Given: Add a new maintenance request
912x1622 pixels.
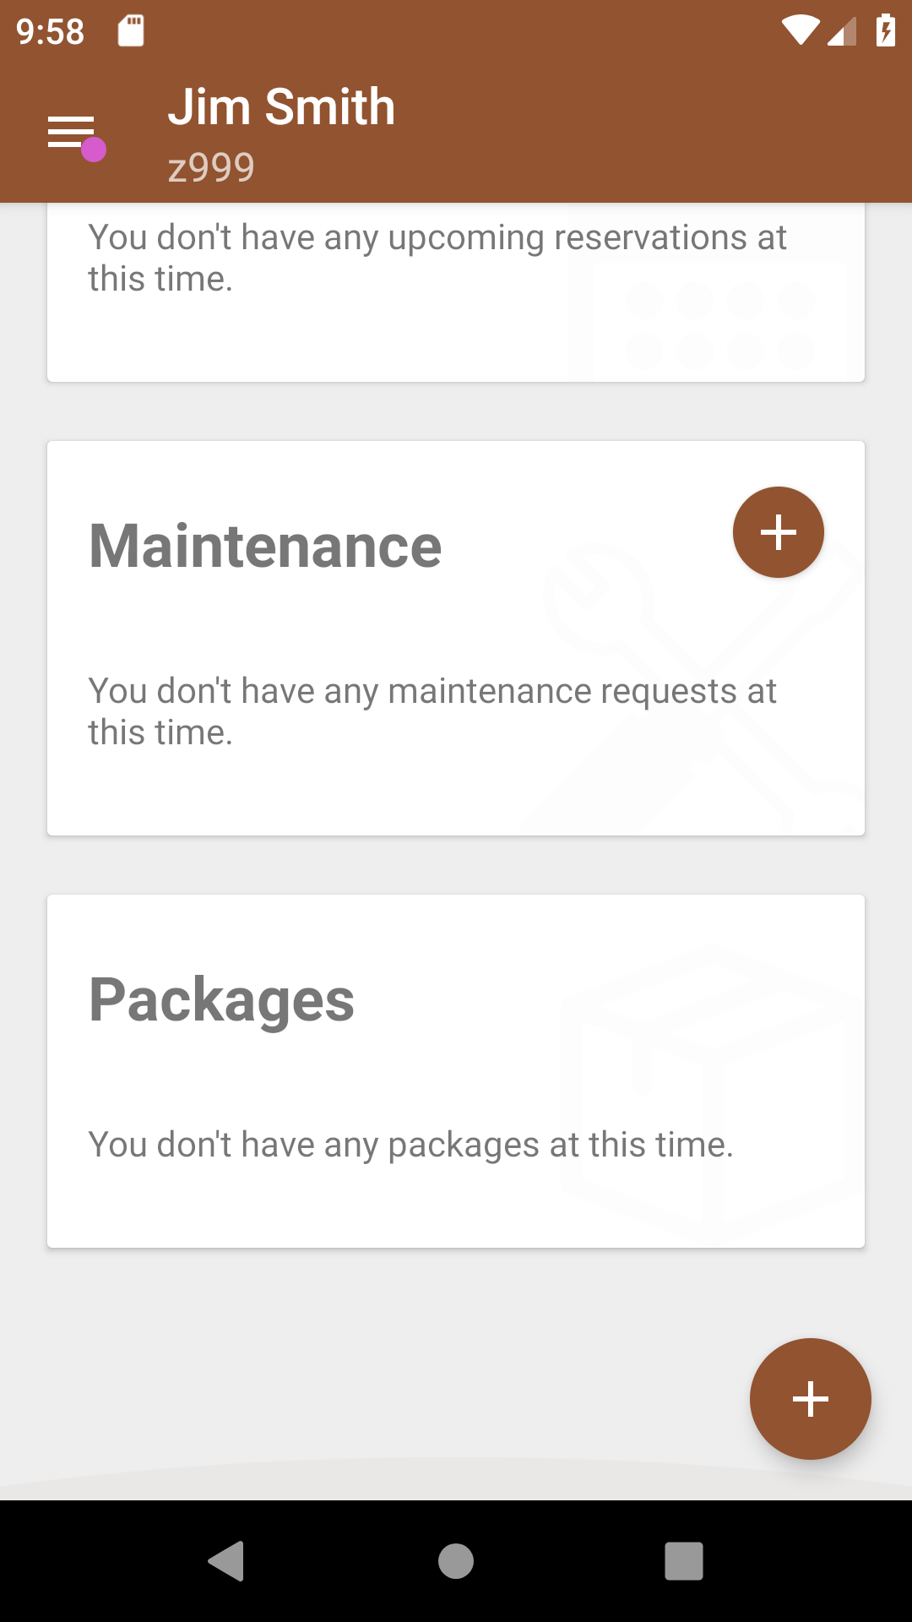Looking at the screenshot, I should [778, 532].
